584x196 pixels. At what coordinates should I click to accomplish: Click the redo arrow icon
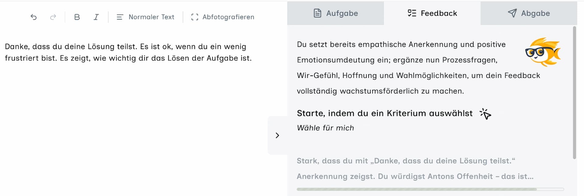53,17
